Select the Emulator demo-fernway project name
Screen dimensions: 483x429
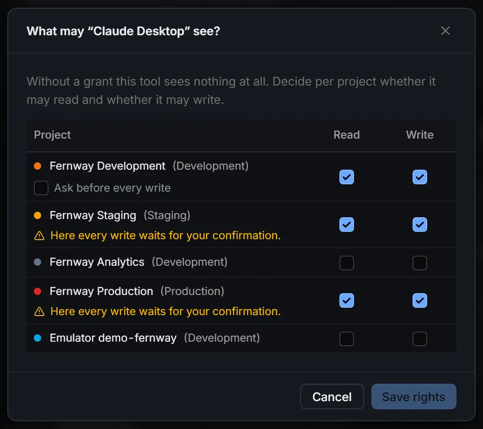click(x=113, y=338)
